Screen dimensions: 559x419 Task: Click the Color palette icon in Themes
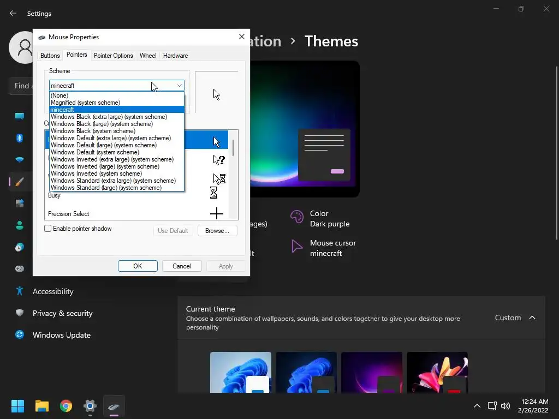[x=296, y=216]
